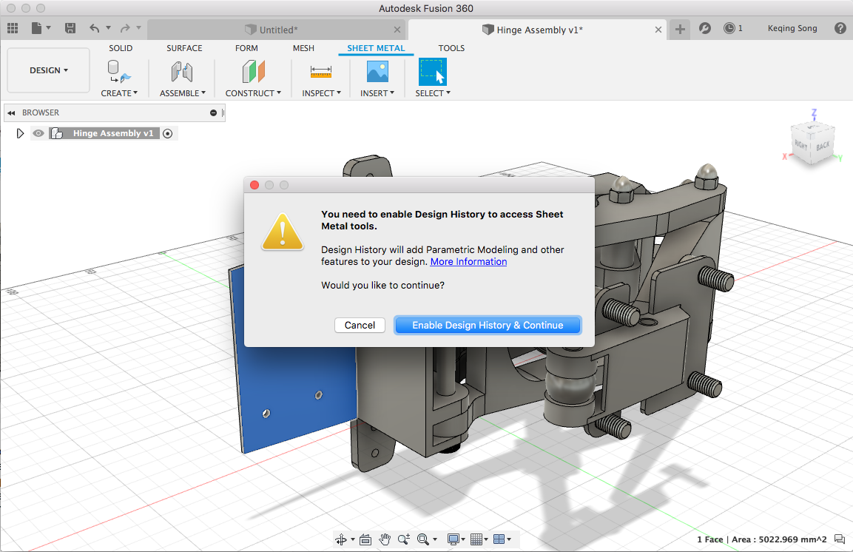Click the Look At camera icon
Viewport: 853px width, 552px height.
pos(365,539)
